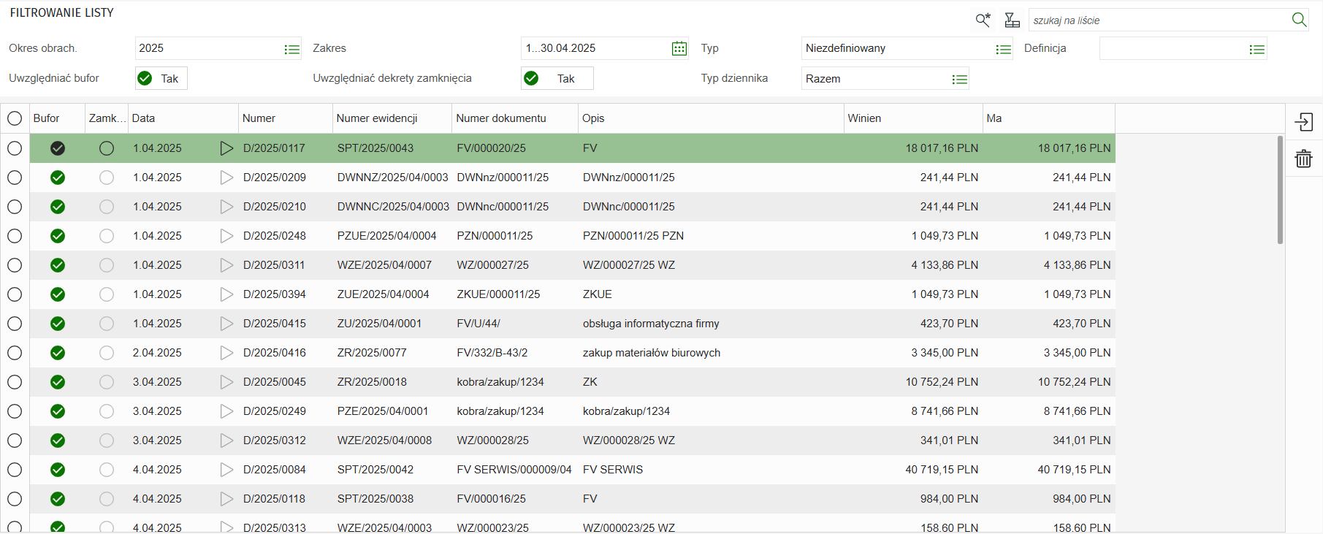1323x534 pixels.
Task: Toggle the 'Uwzględniać bufor' Tak switch
Action: [161, 78]
